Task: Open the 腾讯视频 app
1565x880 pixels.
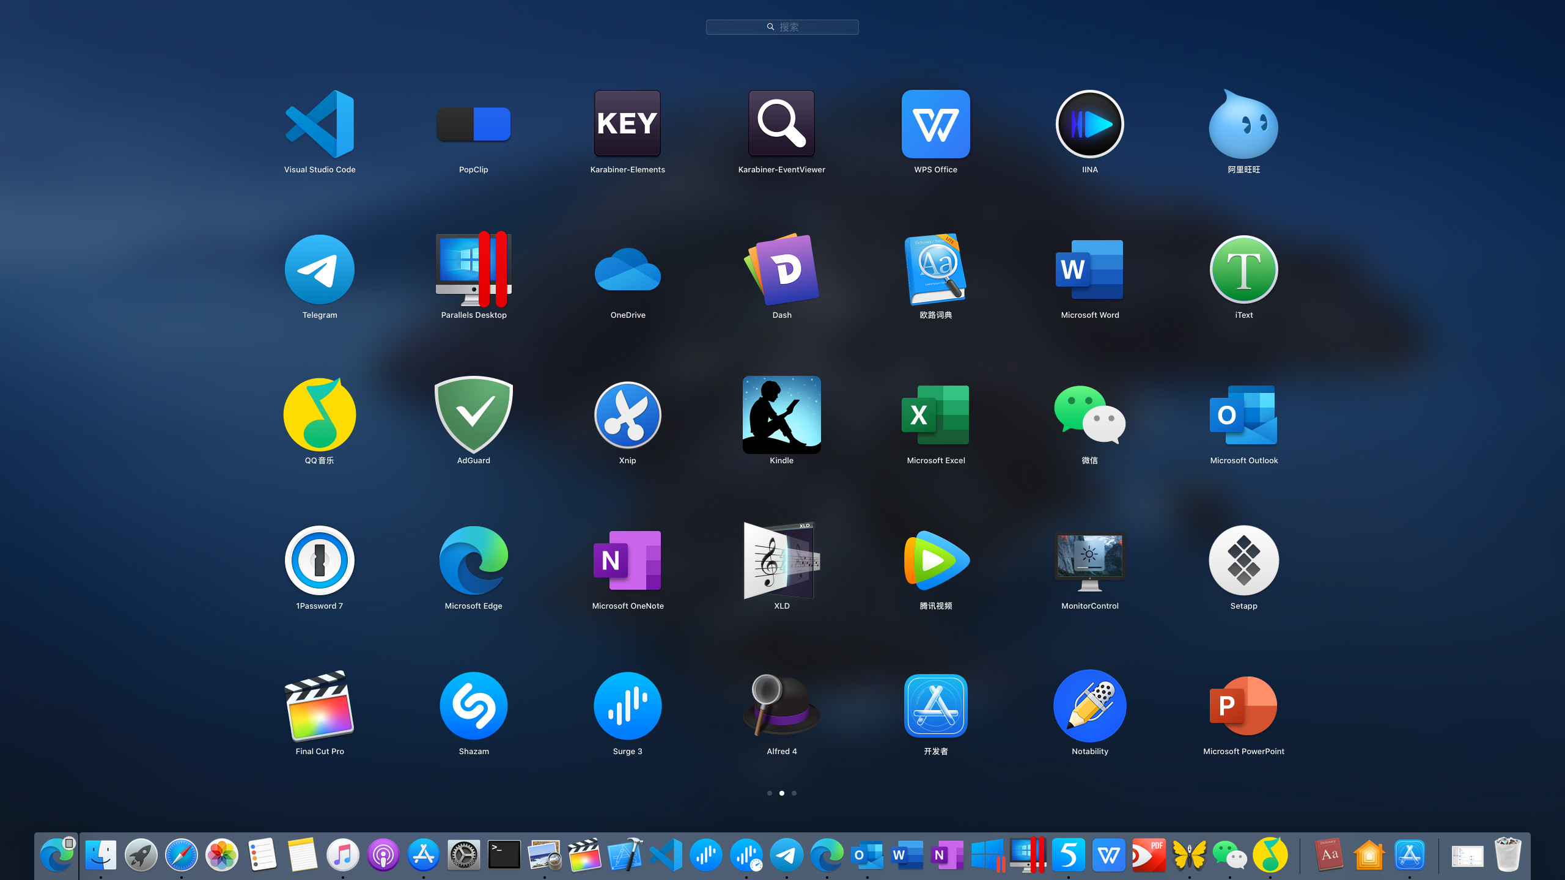Action: 936,560
